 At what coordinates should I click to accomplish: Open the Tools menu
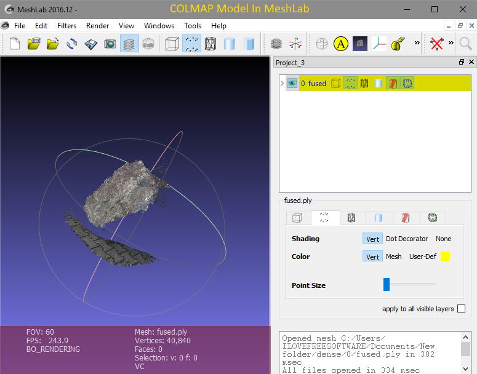[193, 26]
